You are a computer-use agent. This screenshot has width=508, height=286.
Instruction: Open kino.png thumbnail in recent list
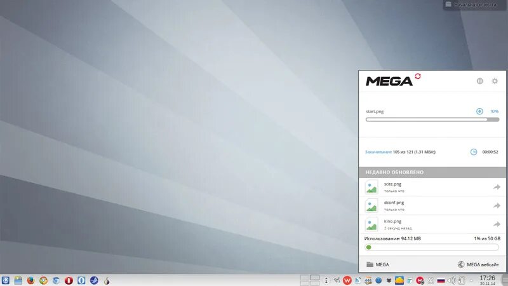(x=371, y=224)
